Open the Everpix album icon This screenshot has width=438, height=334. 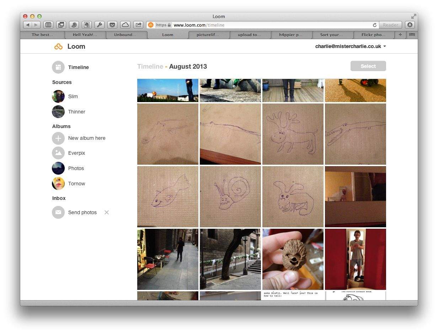click(x=58, y=153)
